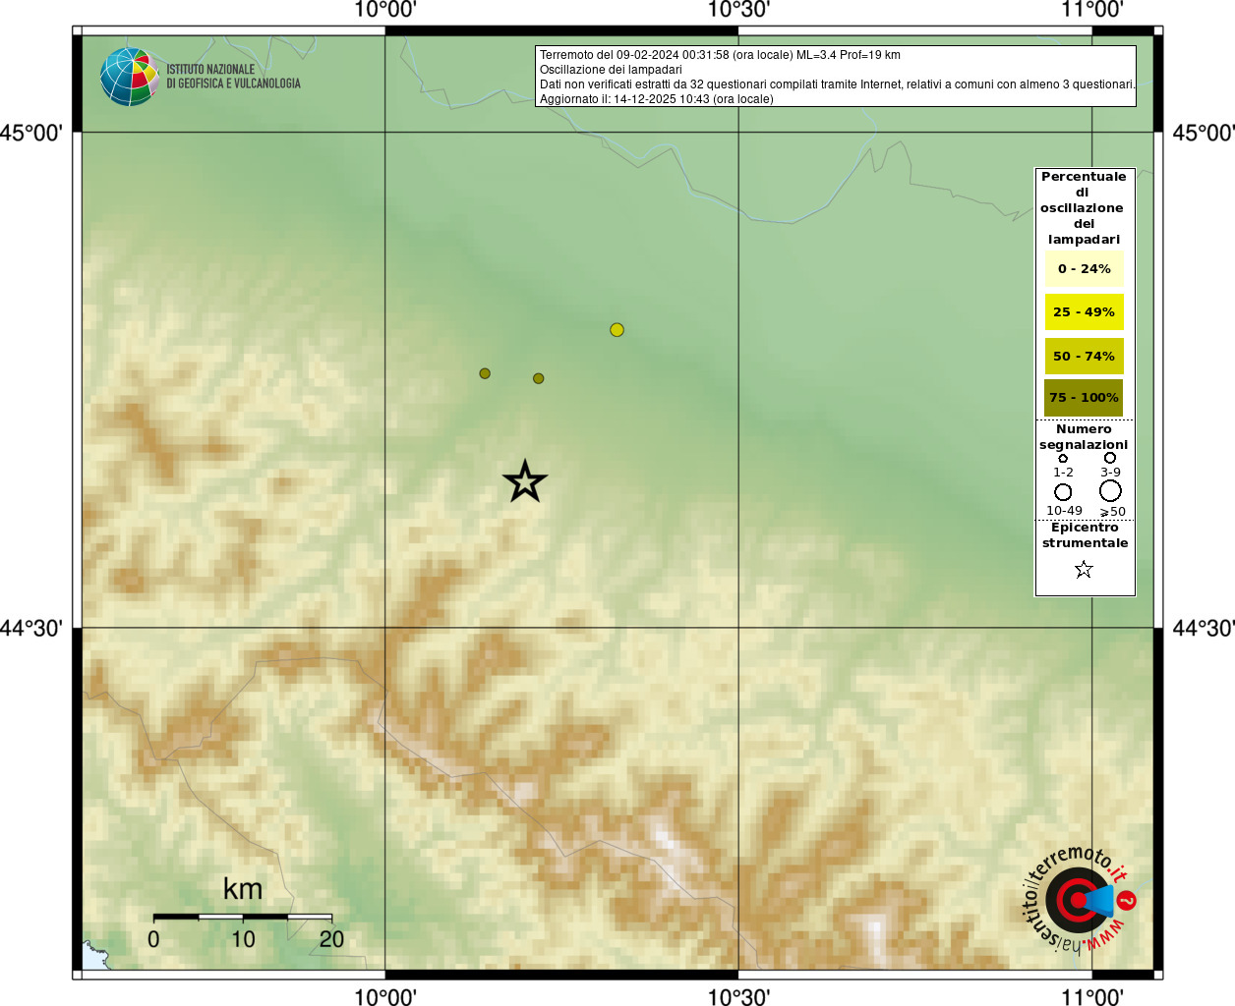The width and height of the screenshot is (1235, 1006).
Task: Click the westernmost olive report circle
Action: click(485, 373)
